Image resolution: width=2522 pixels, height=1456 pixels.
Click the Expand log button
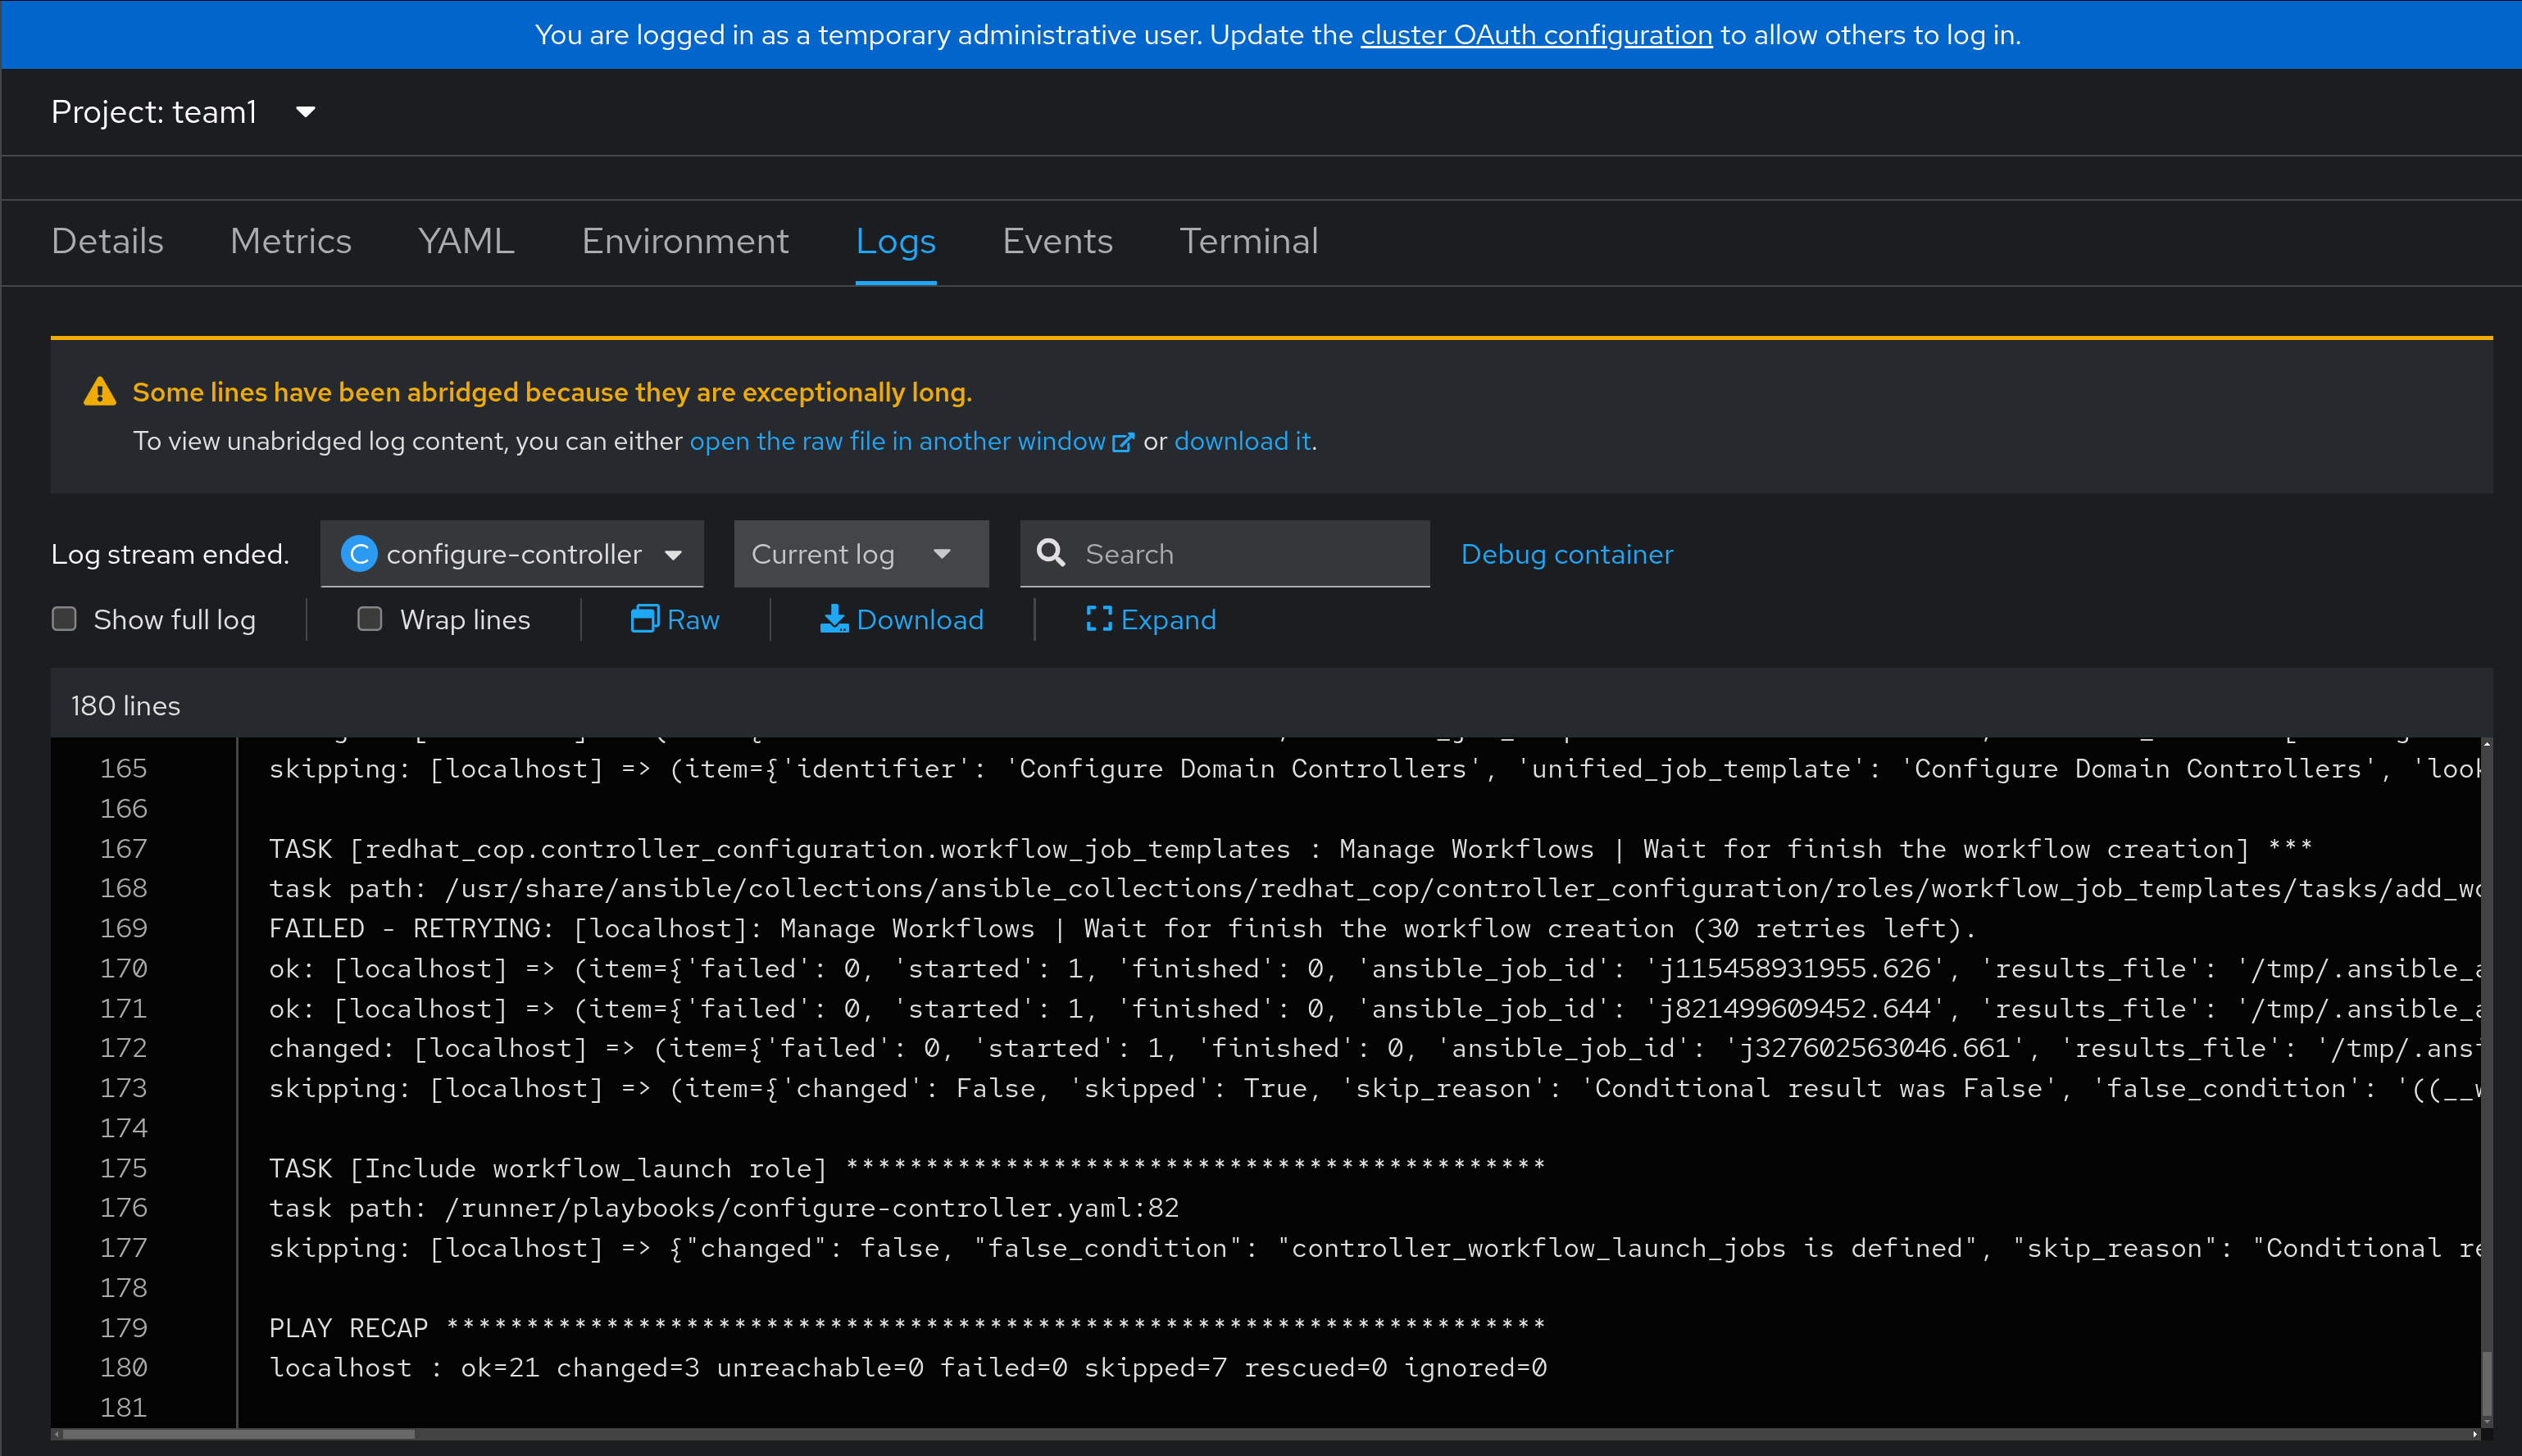point(1151,620)
